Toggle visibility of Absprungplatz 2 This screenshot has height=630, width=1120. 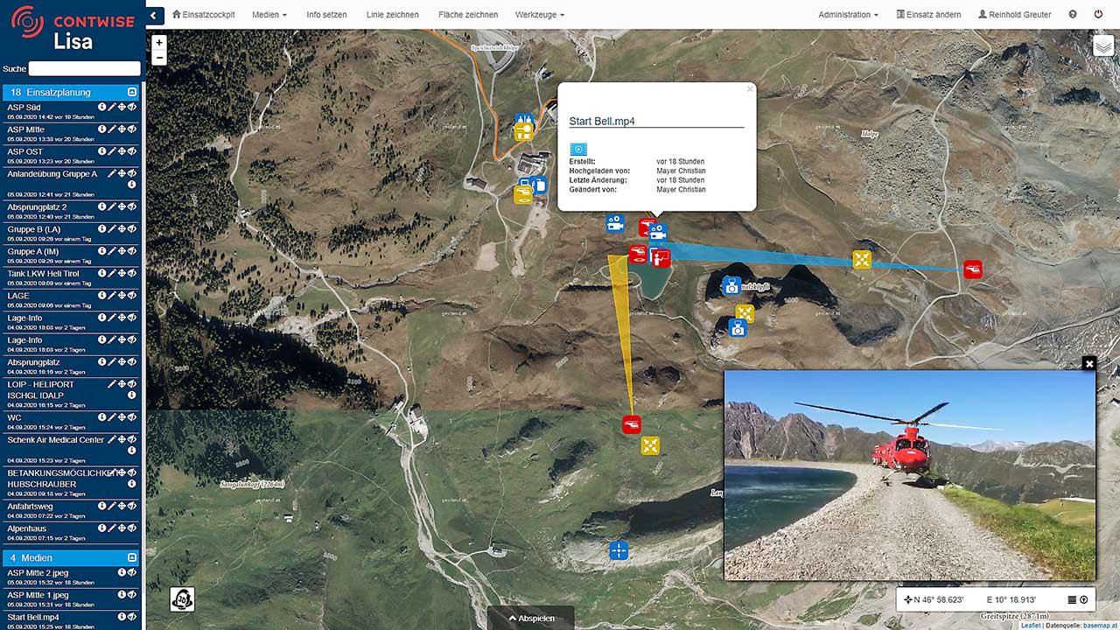click(132, 206)
